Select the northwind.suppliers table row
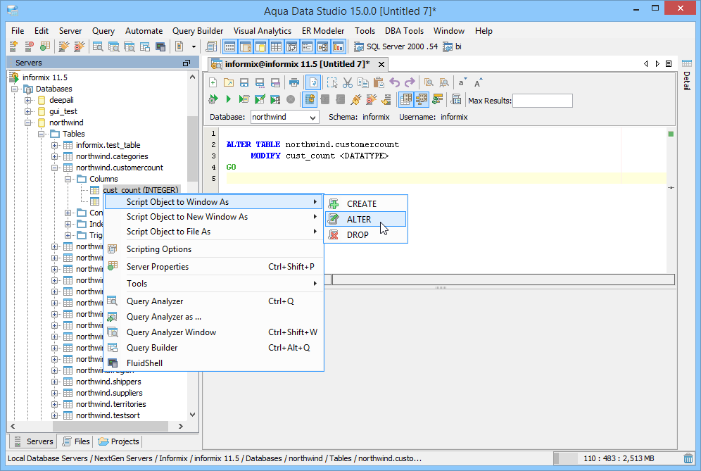Image resolution: width=701 pixels, height=471 pixels. click(x=109, y=393)
